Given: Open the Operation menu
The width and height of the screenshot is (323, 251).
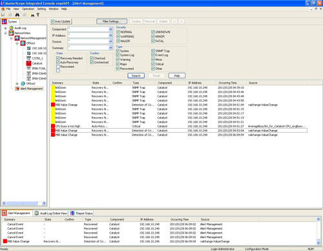Looking at the screenshot, I should point(28,9).
